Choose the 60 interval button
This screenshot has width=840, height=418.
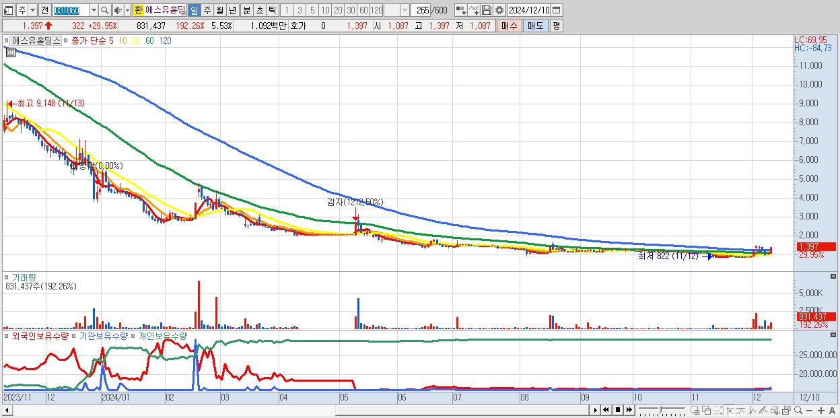click(x=363, y=10)
